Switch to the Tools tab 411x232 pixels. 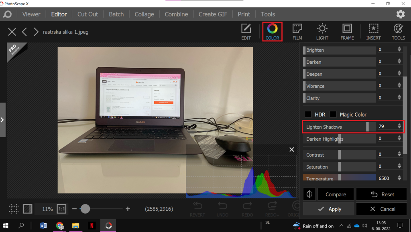click(x=268, y=14)
